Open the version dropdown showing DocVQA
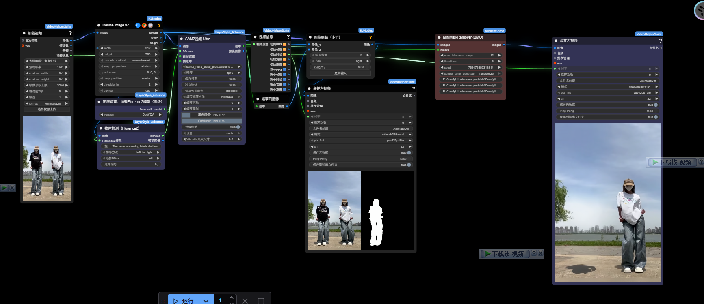The image size is (704, 304). pos(131,115)
